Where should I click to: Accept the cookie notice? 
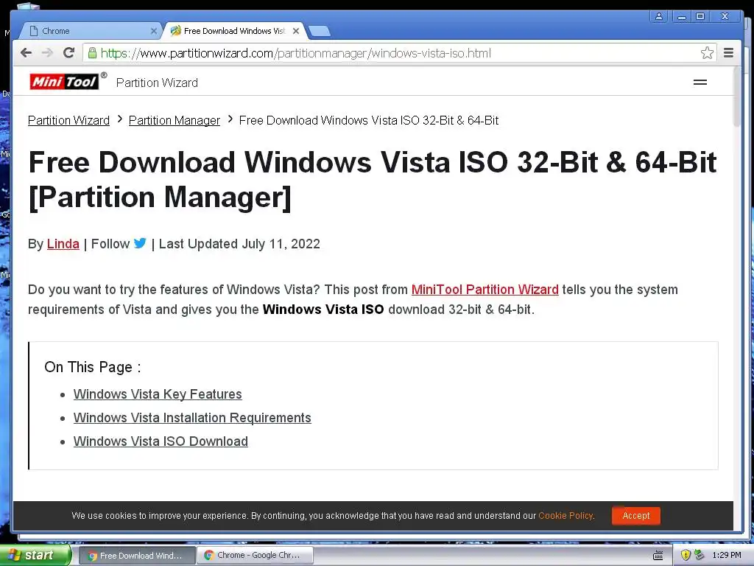[635, 515]
